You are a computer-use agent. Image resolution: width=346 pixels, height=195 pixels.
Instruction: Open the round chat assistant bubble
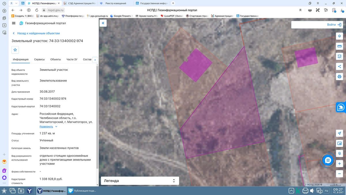point(328,160)
